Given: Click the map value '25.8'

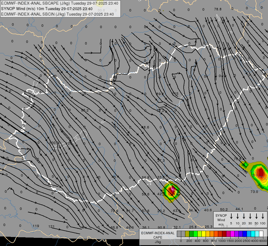Looking at the screenshot, I should 193,227.
